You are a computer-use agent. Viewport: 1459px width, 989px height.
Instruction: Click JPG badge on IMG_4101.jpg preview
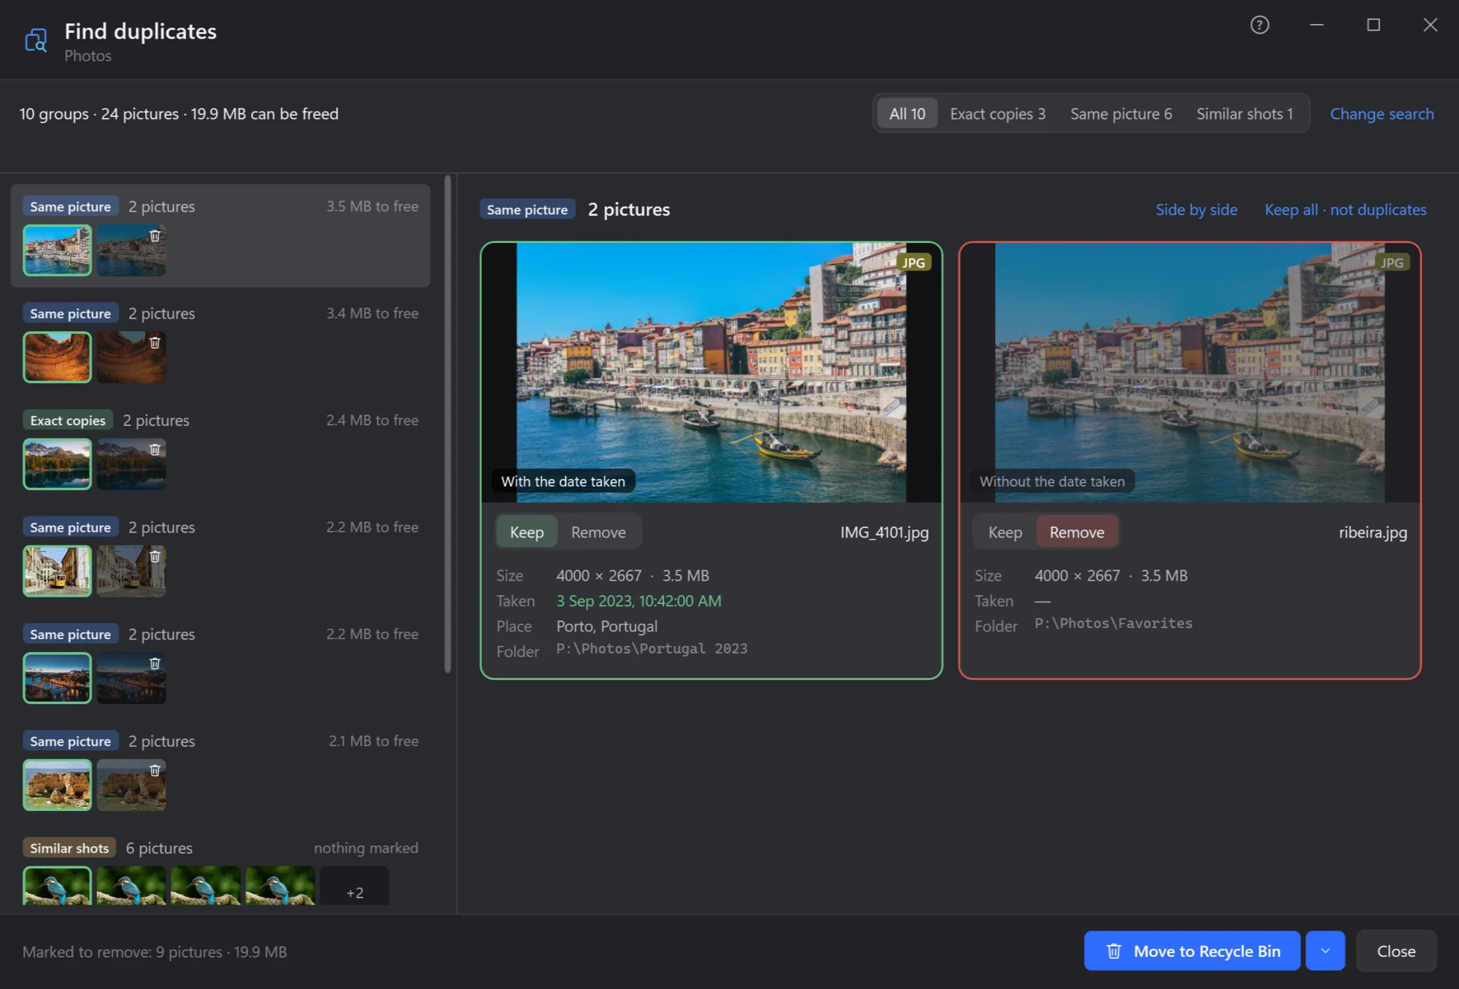click(913, 263)
